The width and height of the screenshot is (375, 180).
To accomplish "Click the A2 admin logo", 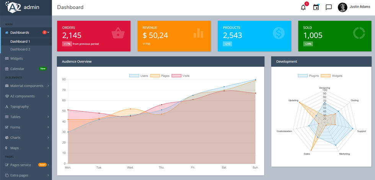I will pos(23,7).
